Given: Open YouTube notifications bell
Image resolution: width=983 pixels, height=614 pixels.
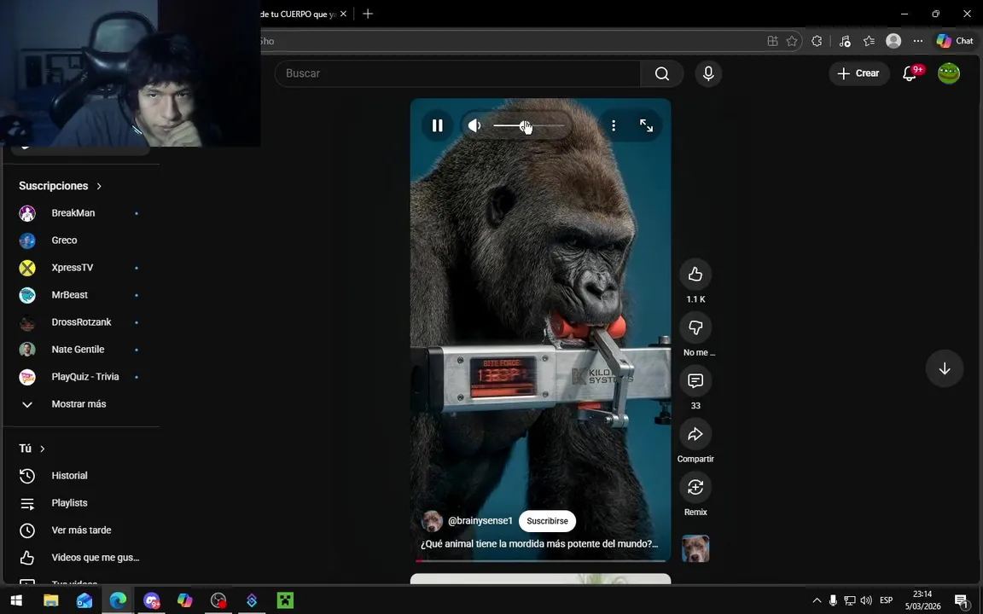Looking at the screenshot, I should pos(910,73).
